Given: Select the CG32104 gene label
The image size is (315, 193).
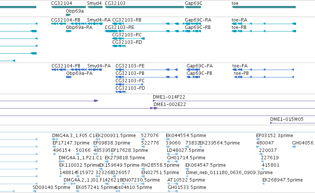Looking at the screenshot, I should tap(61, 3).
